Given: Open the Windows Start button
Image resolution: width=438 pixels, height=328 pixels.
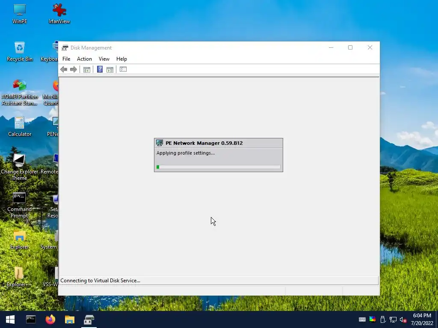Looking at the screenshot, I should pos(10,319).
